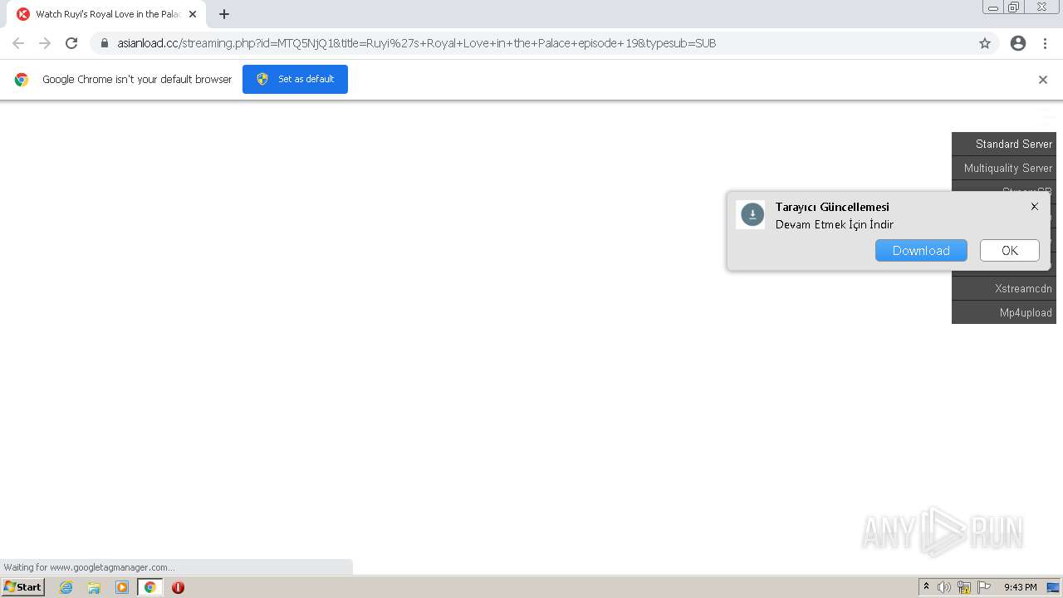Open a new tab with the plus button
The width and height of the screenshot is (1063, 598).
[x=224, y=14]
